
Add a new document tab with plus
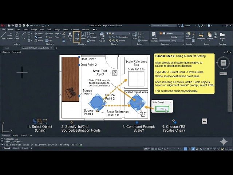[x=56, y=48]
